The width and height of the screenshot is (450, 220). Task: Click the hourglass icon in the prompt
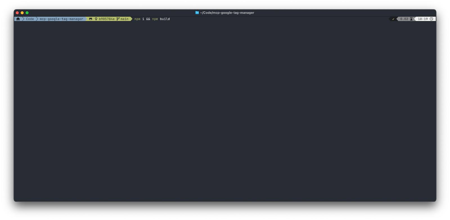(411, 19)
